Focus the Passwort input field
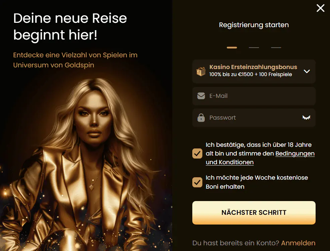This screenshot has width=330, height=251. coord(254,118)
